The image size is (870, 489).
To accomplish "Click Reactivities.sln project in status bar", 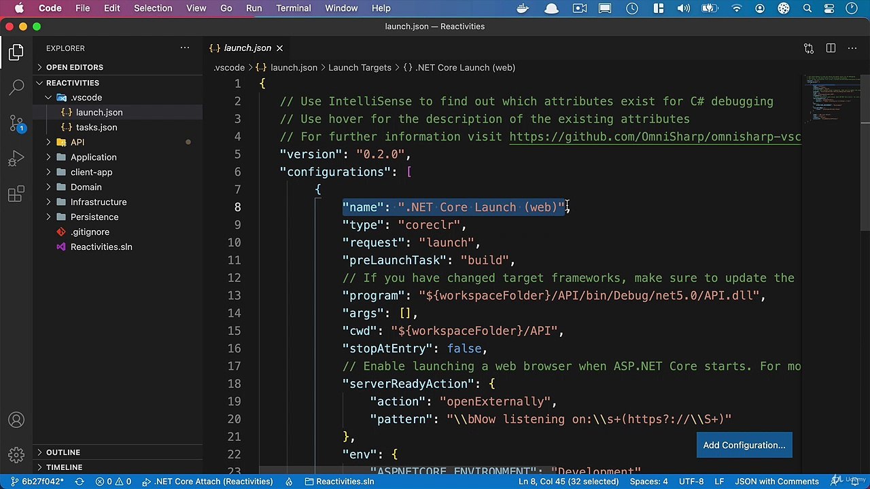I will tap(338, 482).
